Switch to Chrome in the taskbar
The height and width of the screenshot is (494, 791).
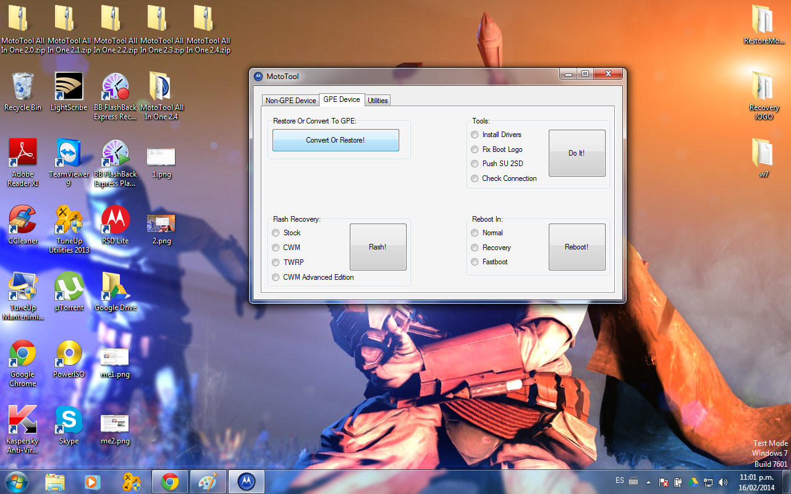coord(170,482)
